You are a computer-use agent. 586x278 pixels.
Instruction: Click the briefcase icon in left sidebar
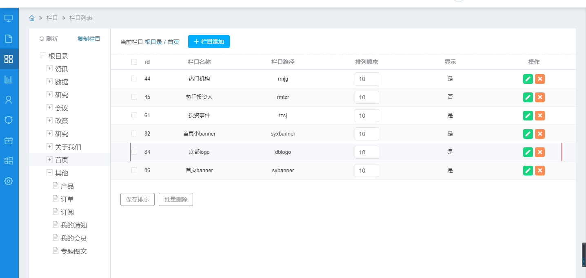[x=9, y=140]
